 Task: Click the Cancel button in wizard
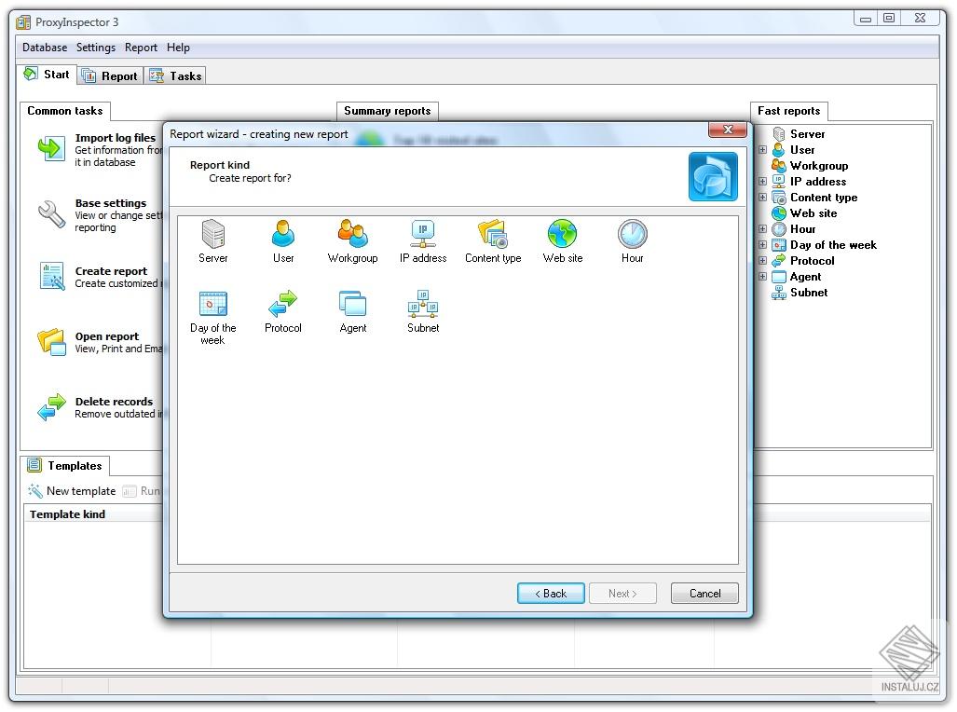coord(704,593)
